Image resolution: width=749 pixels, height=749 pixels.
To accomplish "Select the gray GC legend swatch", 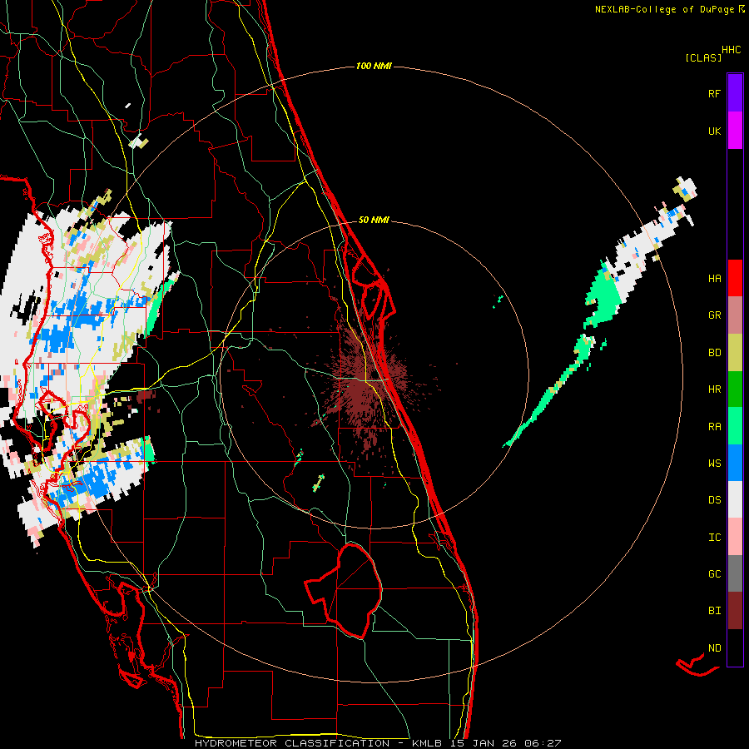I will click(735, 573).
